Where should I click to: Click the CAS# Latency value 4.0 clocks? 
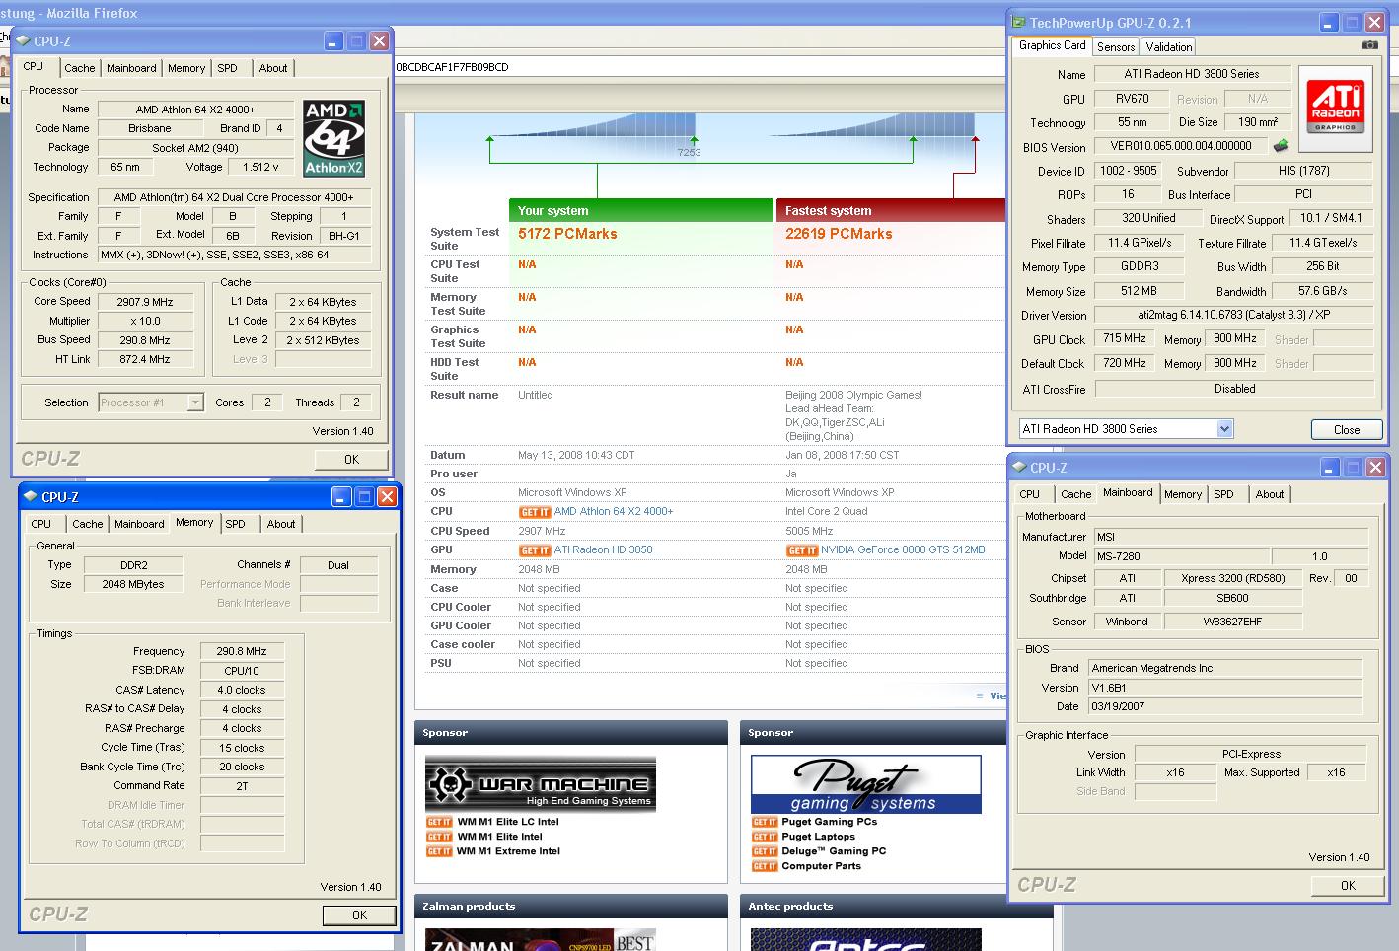click(x=242, y=691)
